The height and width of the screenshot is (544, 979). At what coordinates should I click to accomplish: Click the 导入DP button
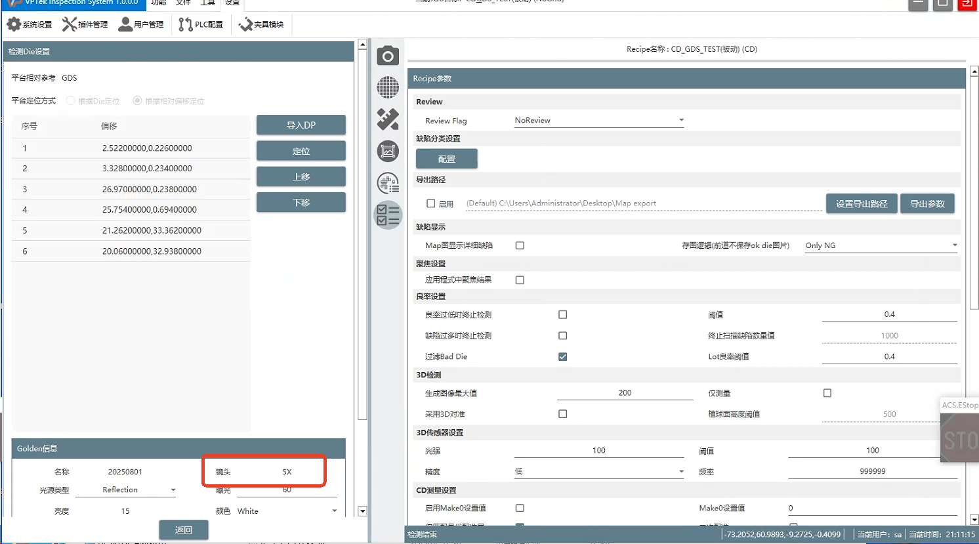[301, 125]
